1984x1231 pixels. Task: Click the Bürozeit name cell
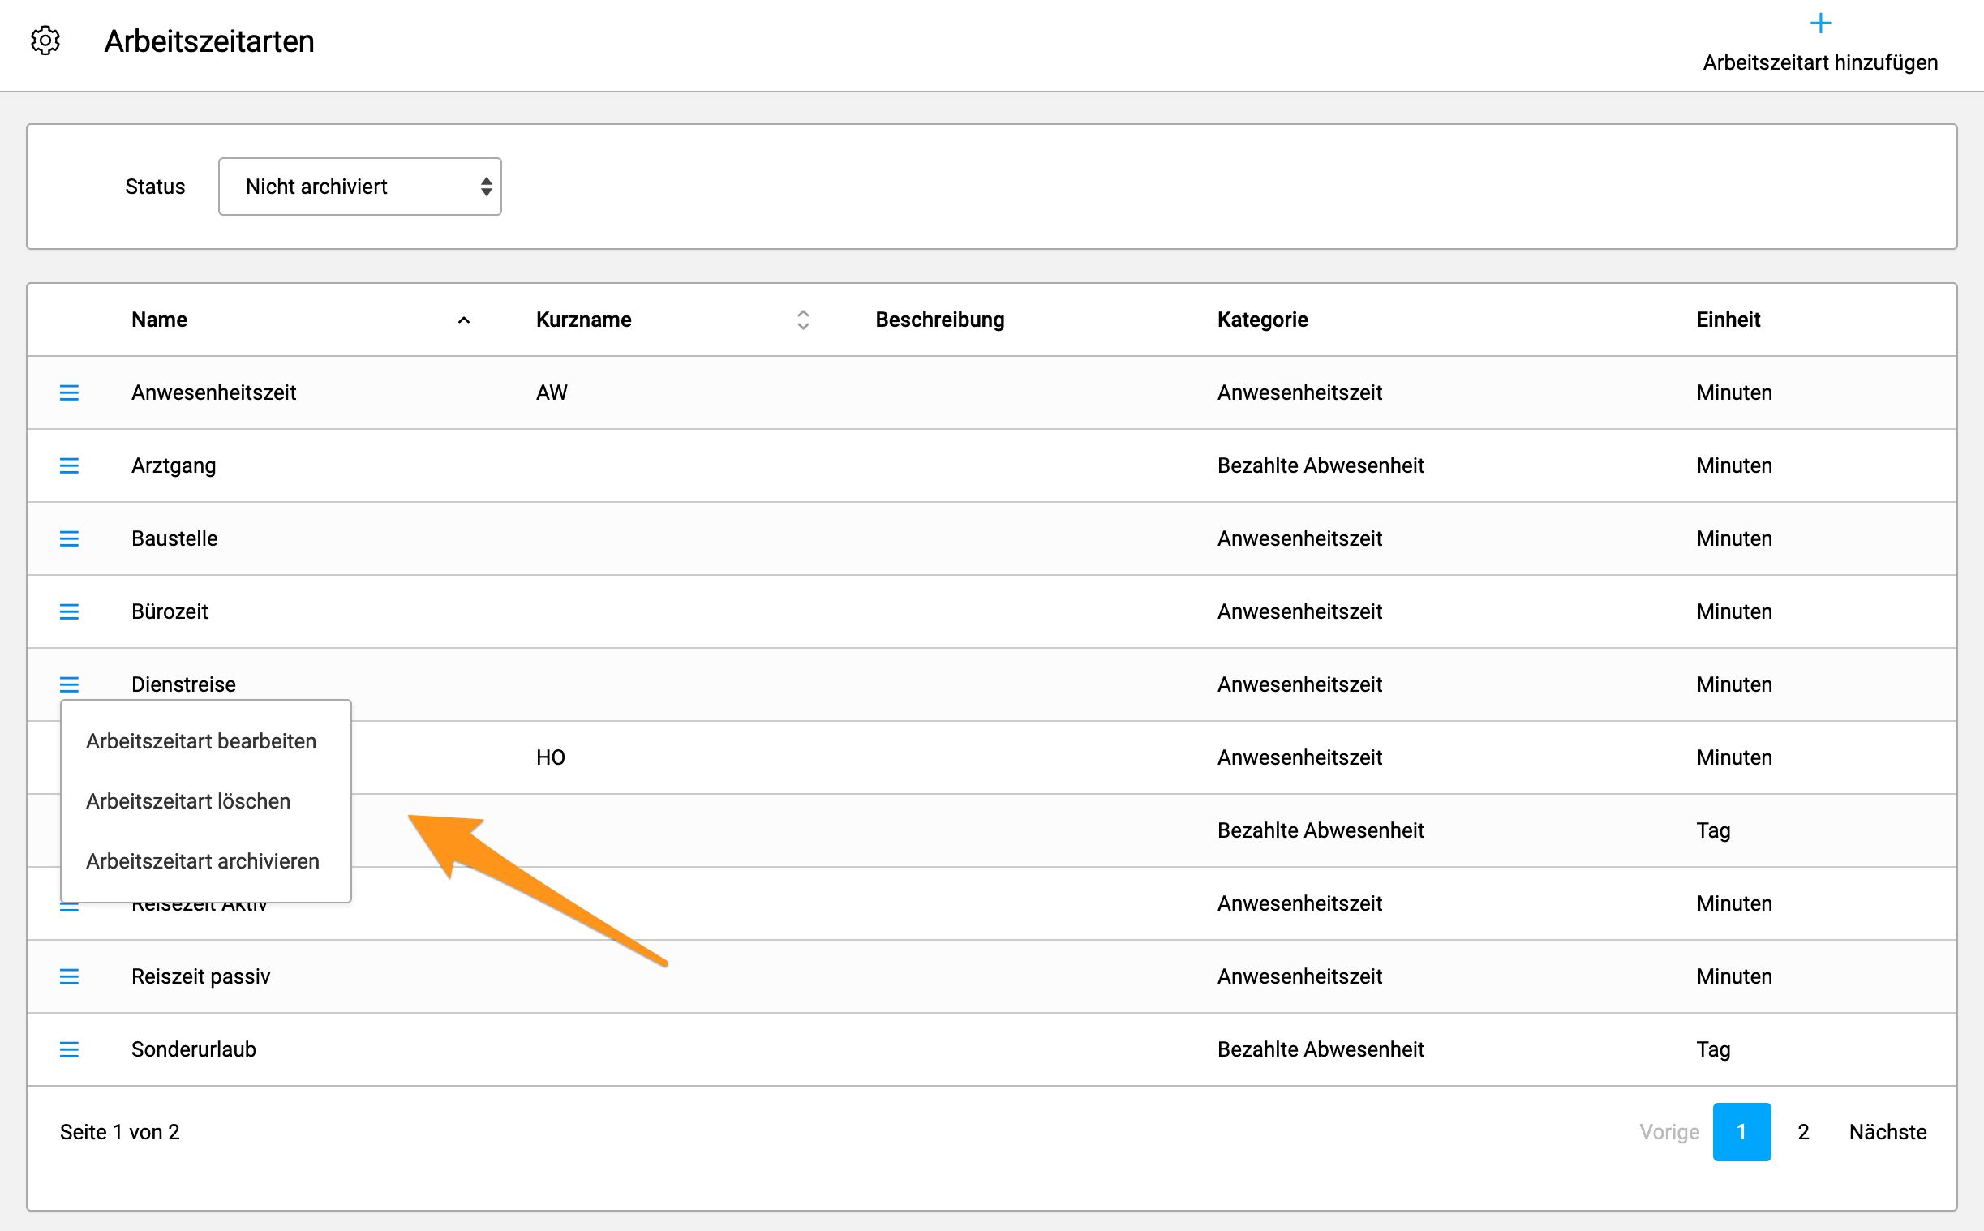pyautogui.click(x=170, y=611)
